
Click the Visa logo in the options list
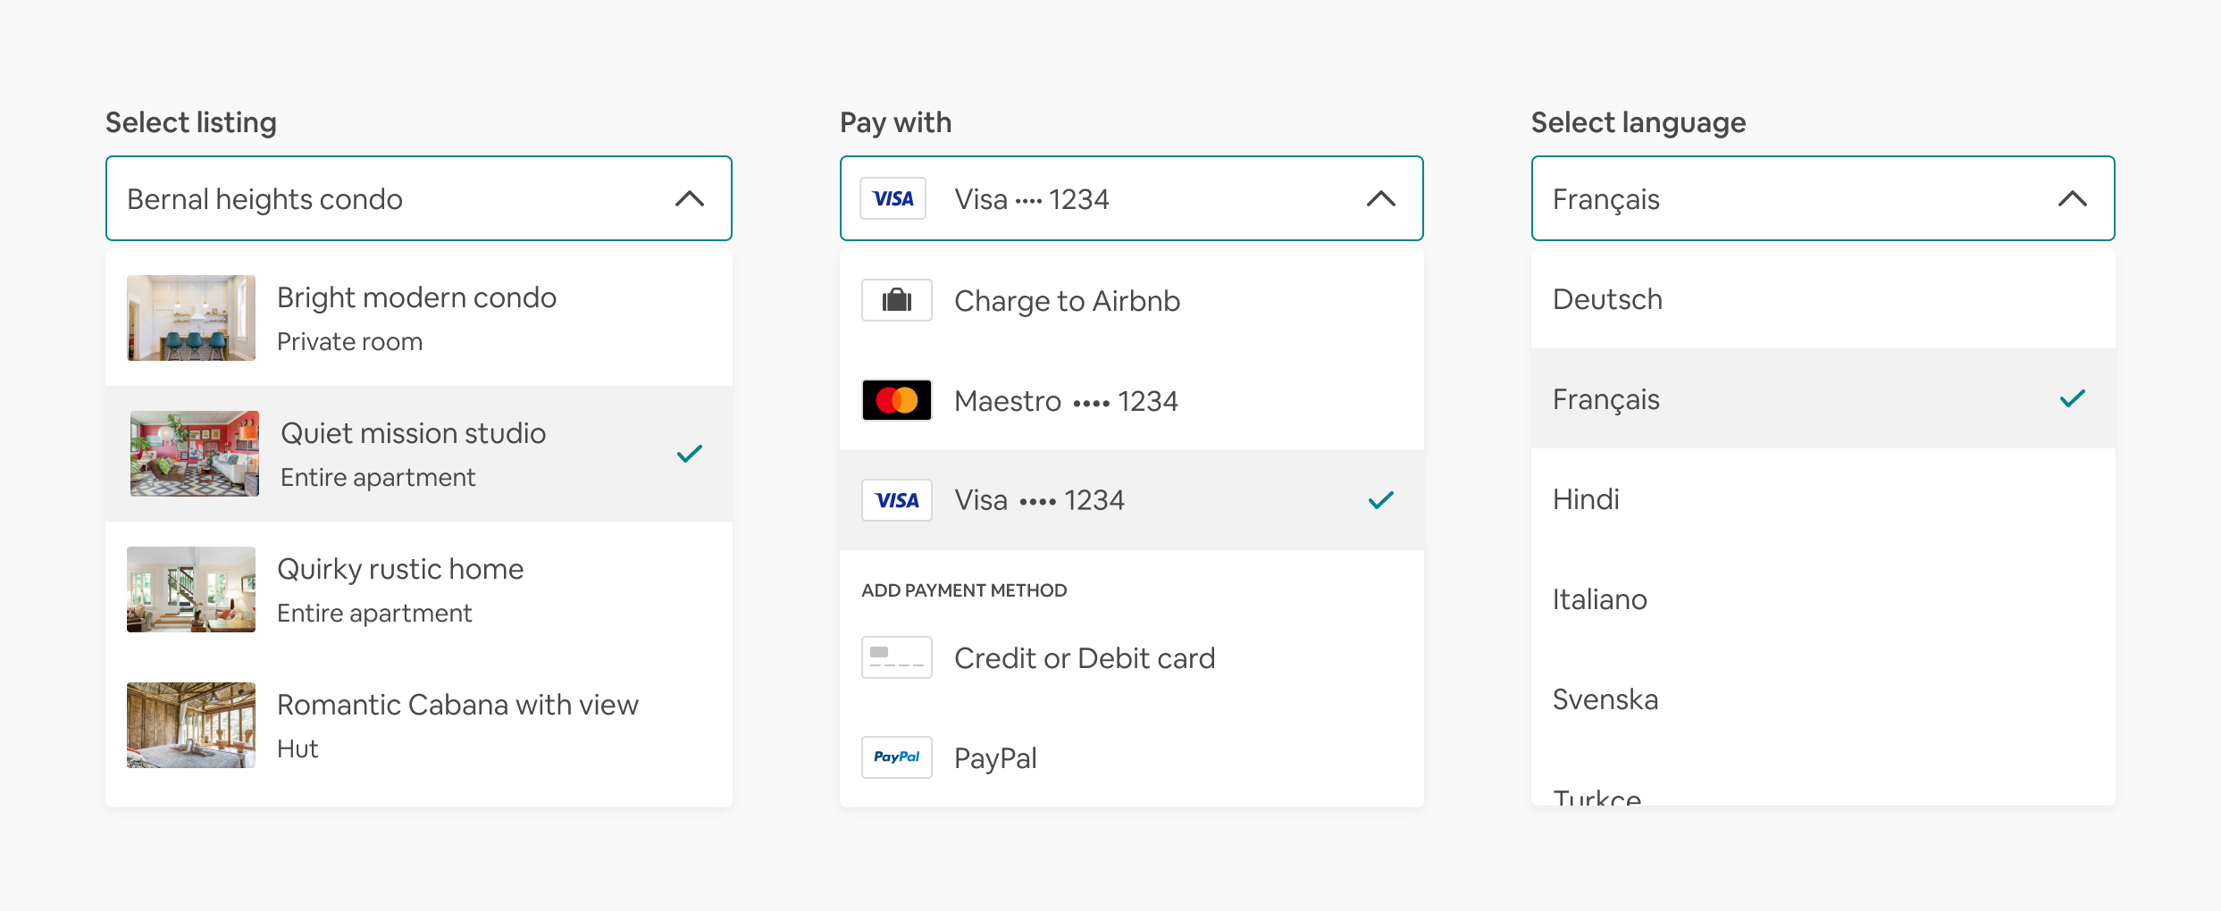(896, 500)
